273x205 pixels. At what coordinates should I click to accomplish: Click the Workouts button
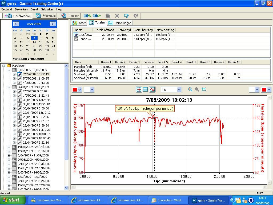(45, 16)
